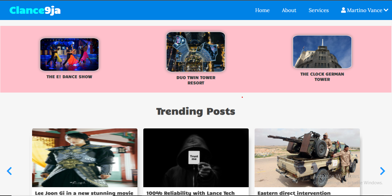Open the E! Dance Show thumbnail

tap(69, 54)
